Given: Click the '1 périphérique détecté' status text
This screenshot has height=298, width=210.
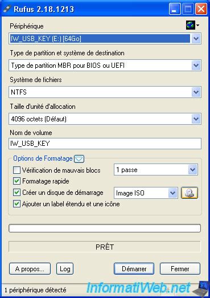Looking at the screenshot, I should click(35, 290).
